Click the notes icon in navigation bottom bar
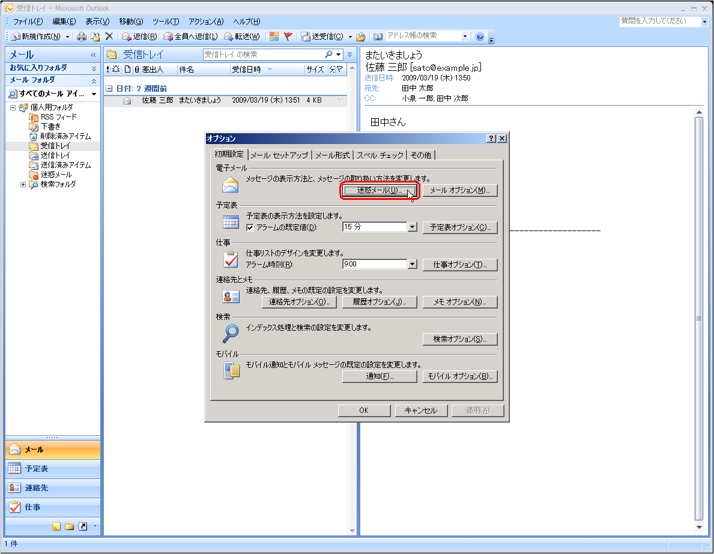This screenshot has height=554, width=714. (56, 526)
